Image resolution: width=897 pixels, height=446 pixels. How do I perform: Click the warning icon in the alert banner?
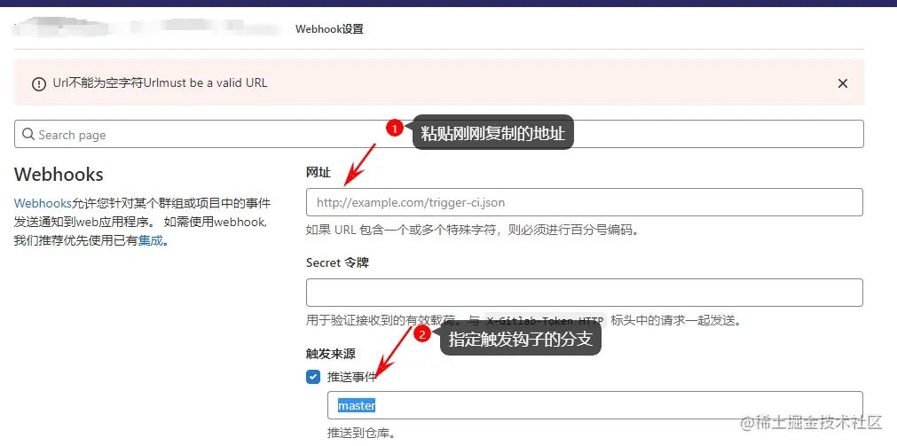pos(39,84)
